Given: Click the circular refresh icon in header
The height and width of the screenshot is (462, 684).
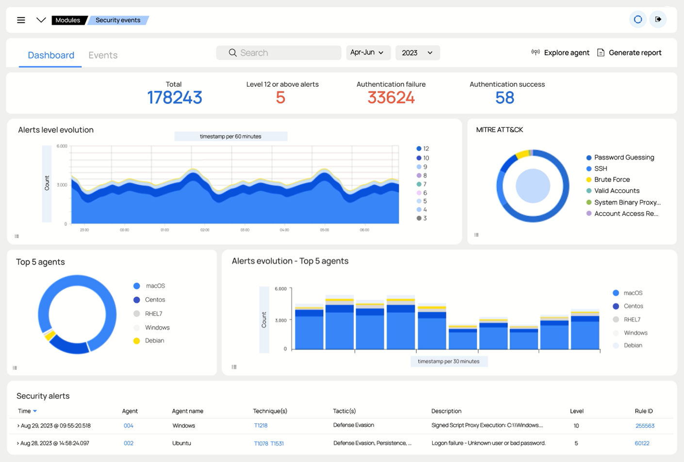Looking at the screenshot, I should point(638,19).
